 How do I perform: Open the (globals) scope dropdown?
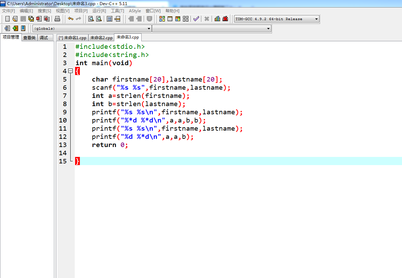(x=149, y=28)
